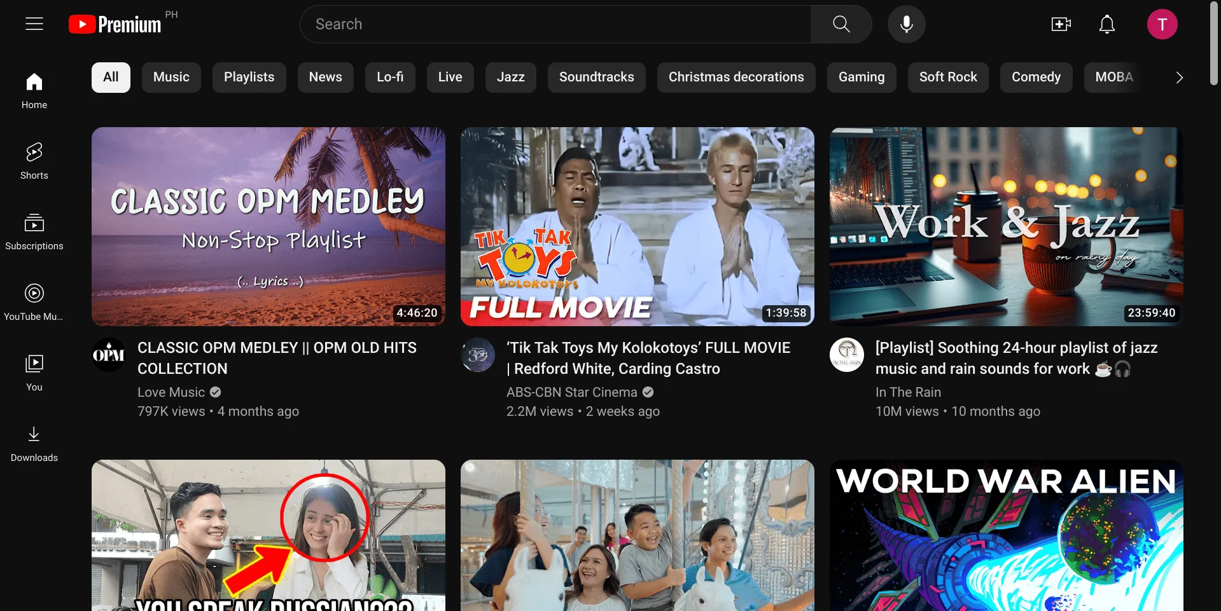
Task: Play the Classic OPM Medley thumbnail
Action: tap(269, 226)
